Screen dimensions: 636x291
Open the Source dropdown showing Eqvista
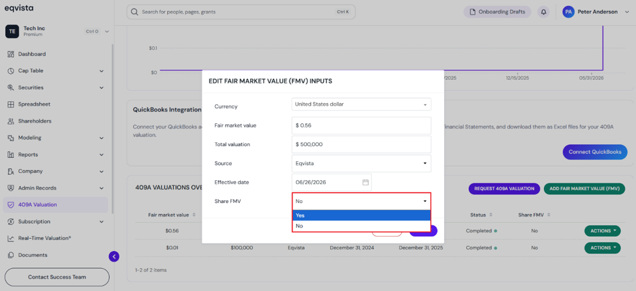coord(361,163)
